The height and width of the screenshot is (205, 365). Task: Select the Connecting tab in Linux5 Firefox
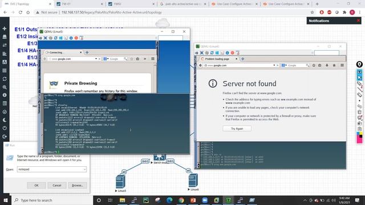click(x=63, y=52)
